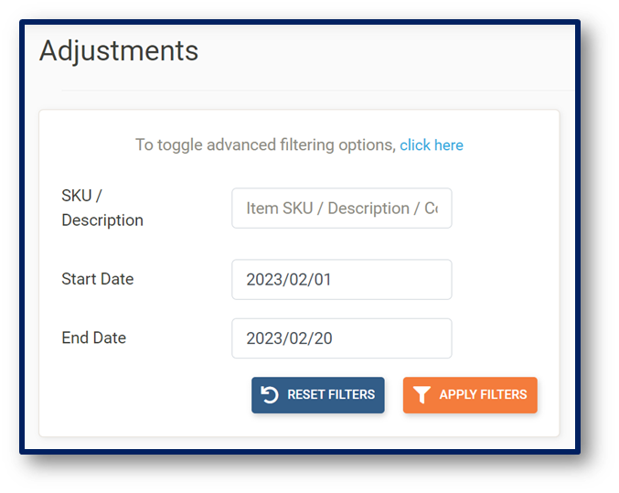Select the 2023/02/20 date value
This screenshot has width=619, height=493.
tap(289, 338)
